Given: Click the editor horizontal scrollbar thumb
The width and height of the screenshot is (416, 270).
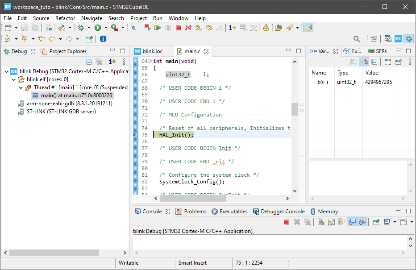Looking at the screenshot, I should [193, 199].
